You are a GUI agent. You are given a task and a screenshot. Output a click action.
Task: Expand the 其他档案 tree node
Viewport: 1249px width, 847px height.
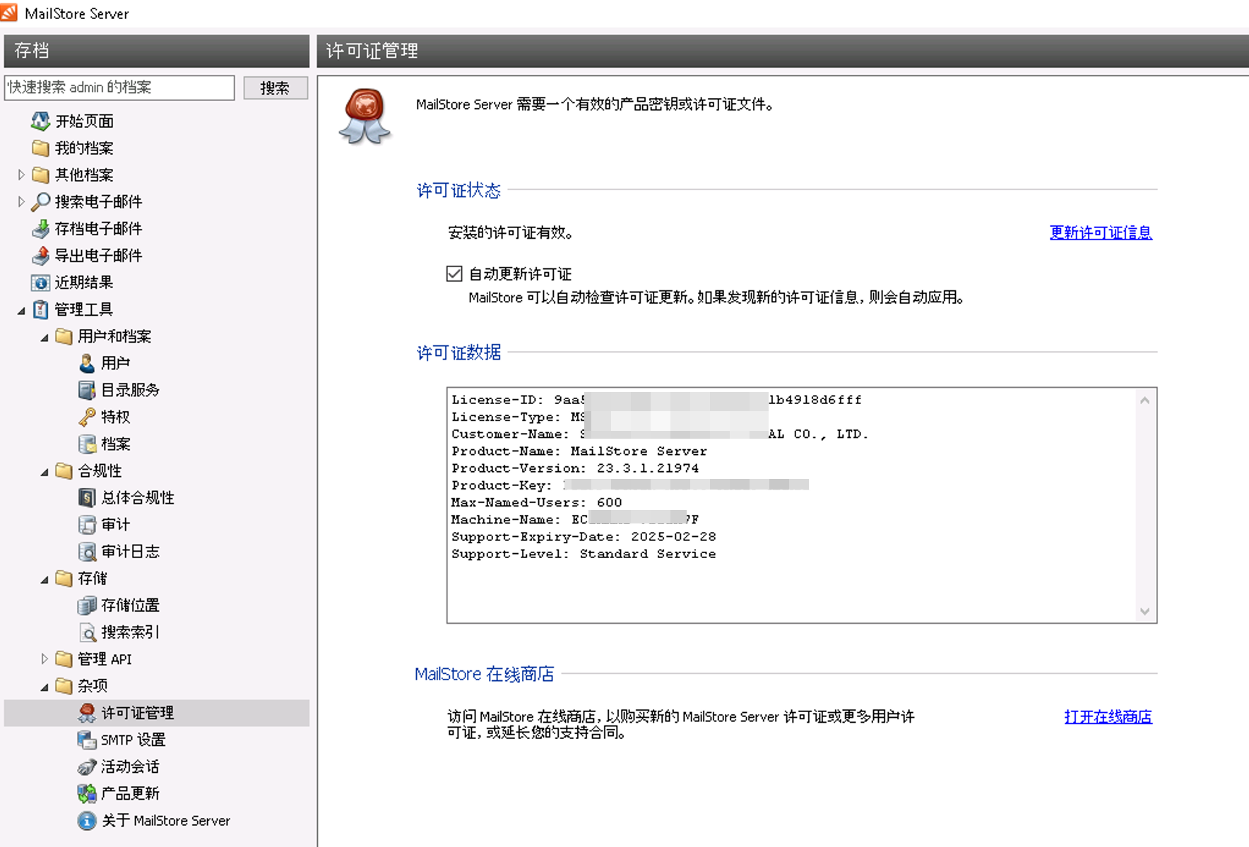click(21, 174)
